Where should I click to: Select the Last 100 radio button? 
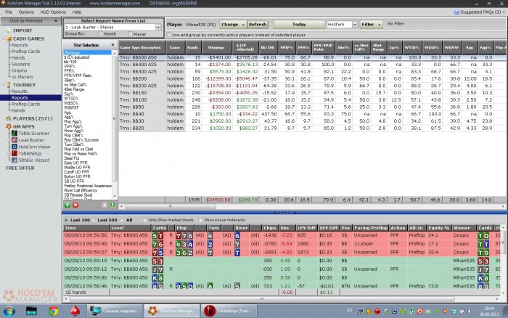(x=66, y=220)
